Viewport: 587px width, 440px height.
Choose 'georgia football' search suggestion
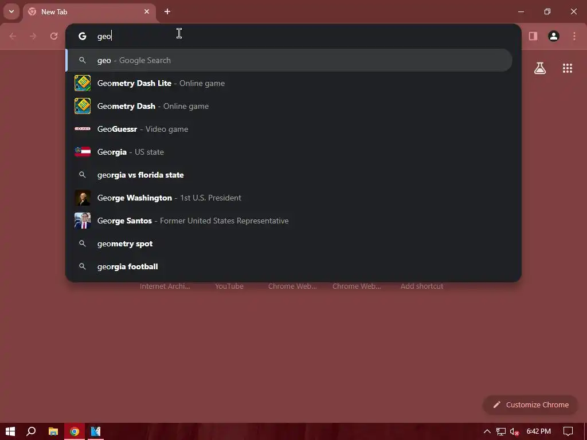tap(289, 266)
